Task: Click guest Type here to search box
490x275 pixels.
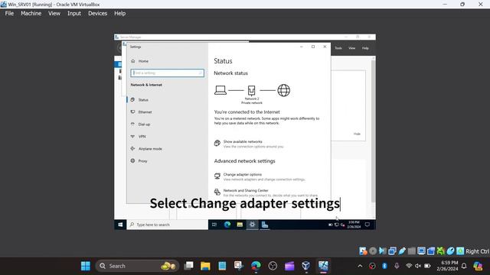Action: (x=167, y=225)
